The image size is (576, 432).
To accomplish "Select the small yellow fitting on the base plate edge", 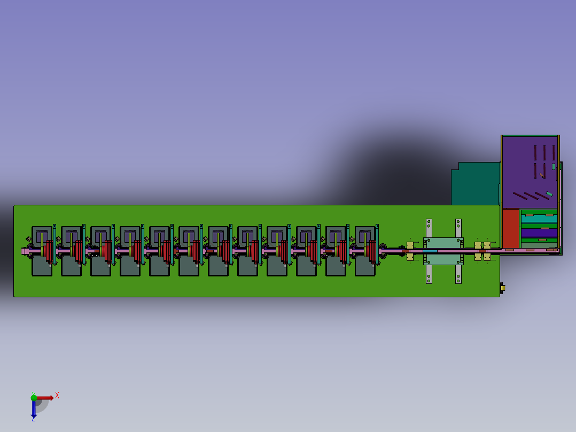I will (x=502, y=288).
